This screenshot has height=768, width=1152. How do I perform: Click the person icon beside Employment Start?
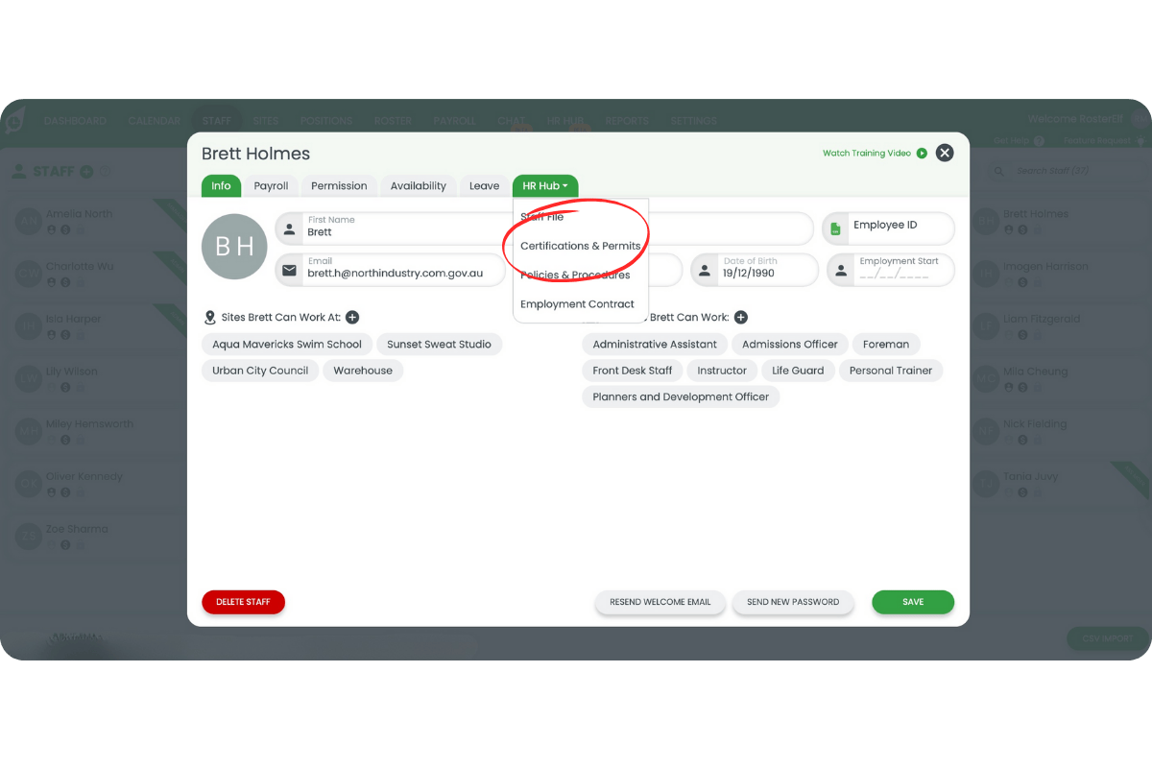coord(841,270)
